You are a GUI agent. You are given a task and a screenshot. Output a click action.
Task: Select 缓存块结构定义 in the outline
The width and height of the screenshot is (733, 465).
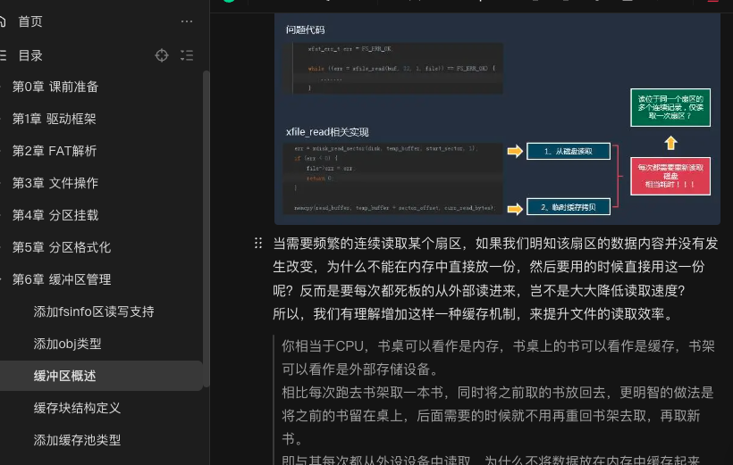point(77,408)
